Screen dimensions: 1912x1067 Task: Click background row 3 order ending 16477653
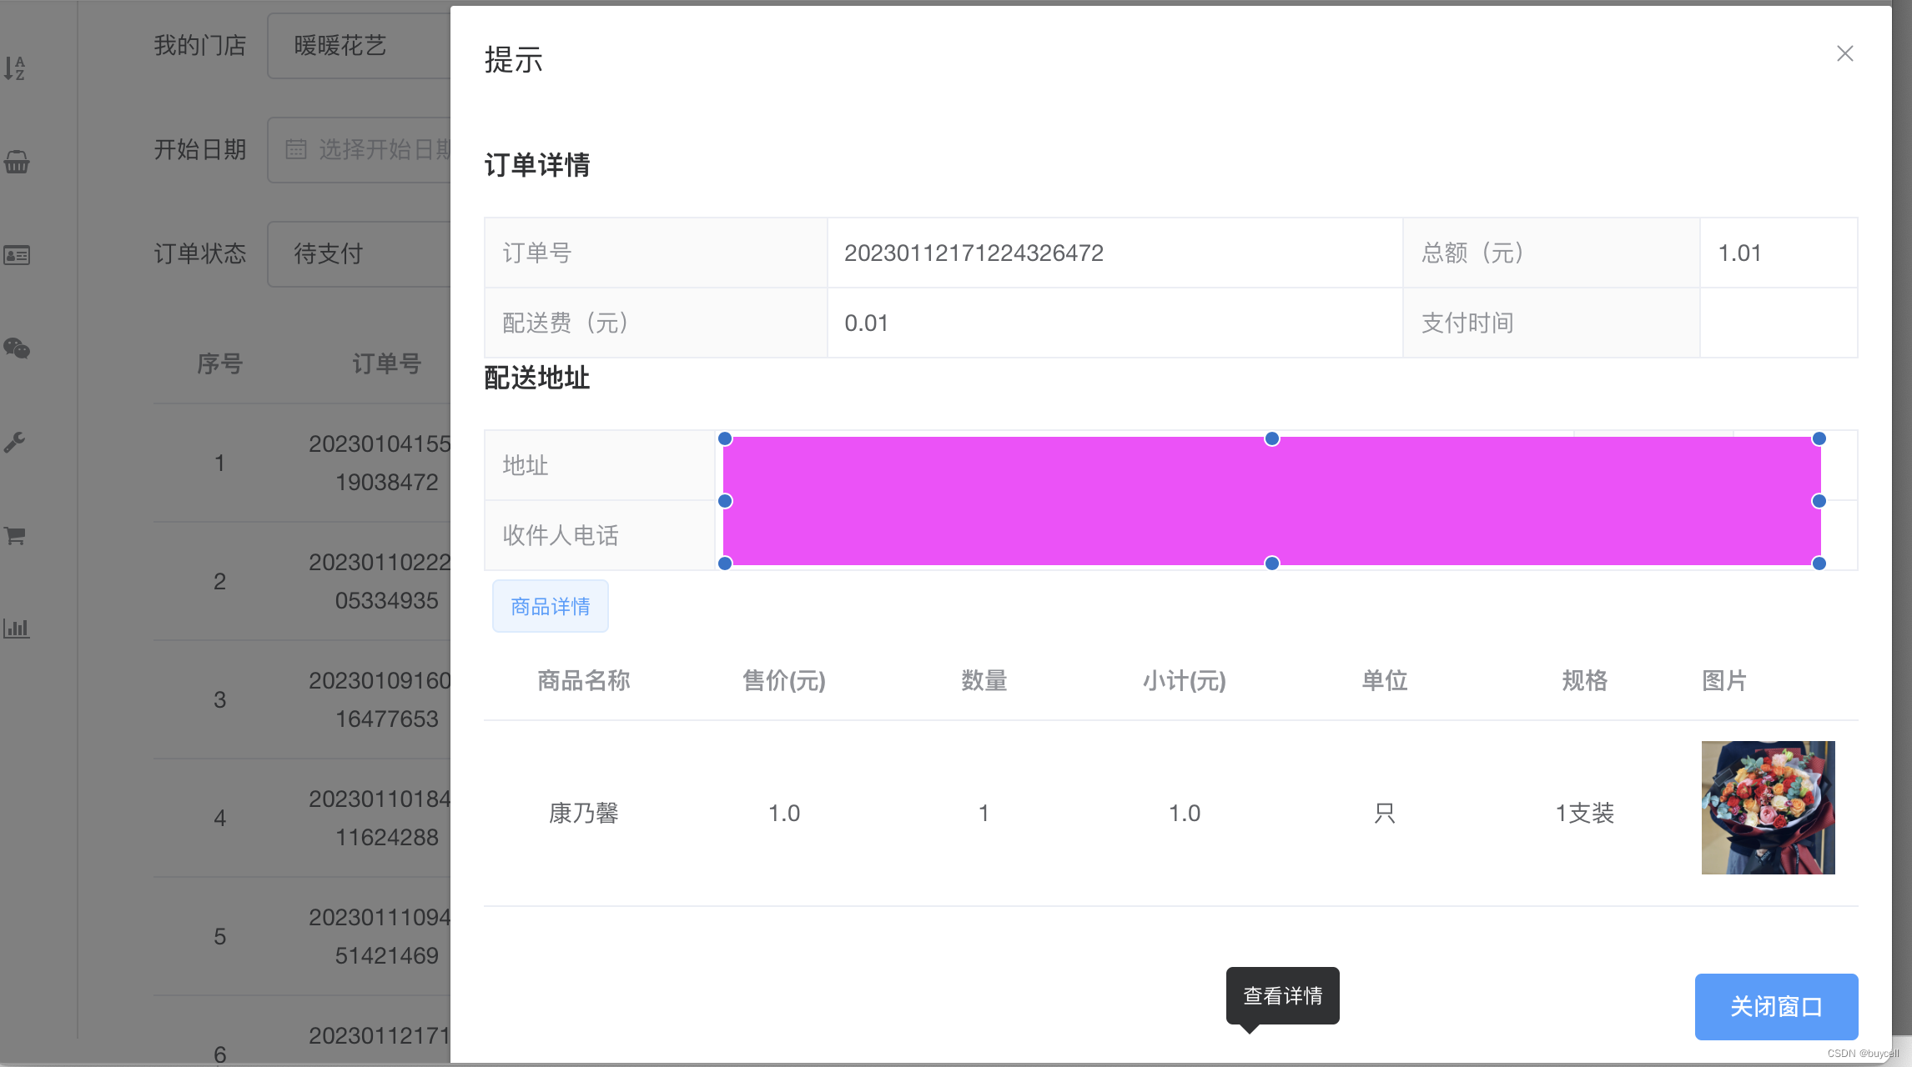pyautogui.click(x=302, y=699)
